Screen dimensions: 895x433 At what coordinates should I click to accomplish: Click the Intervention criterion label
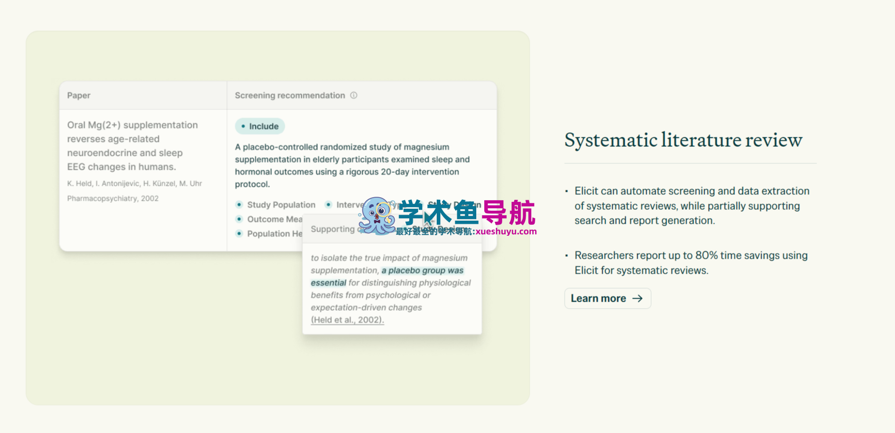[349, 205]
